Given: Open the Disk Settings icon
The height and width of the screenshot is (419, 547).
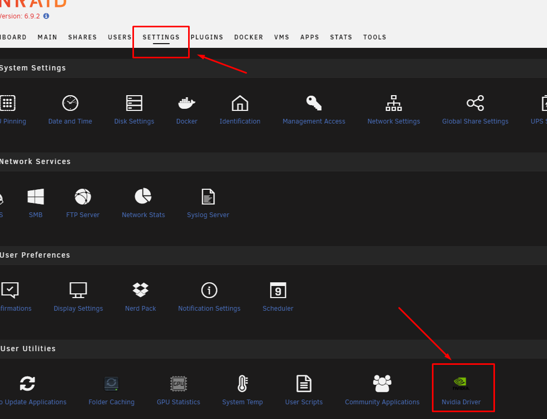Looking at the screenshot, I should point(135,103).
